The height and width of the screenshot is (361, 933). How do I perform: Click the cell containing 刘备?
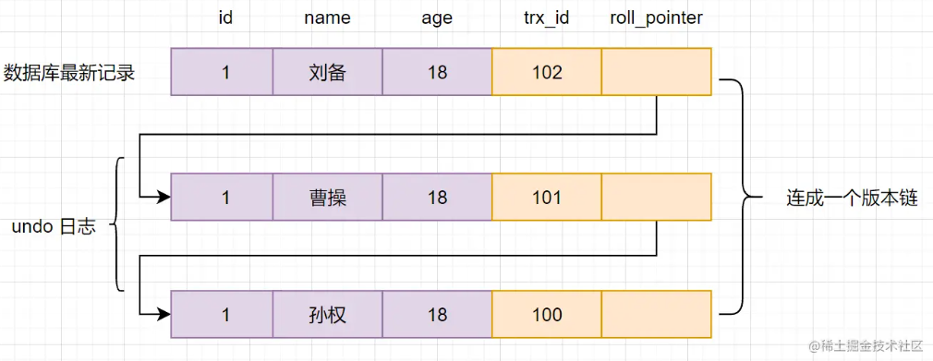[327, 72]
